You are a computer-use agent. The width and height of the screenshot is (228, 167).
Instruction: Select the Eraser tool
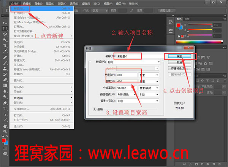pyautogui.click(x=5, y=80)
